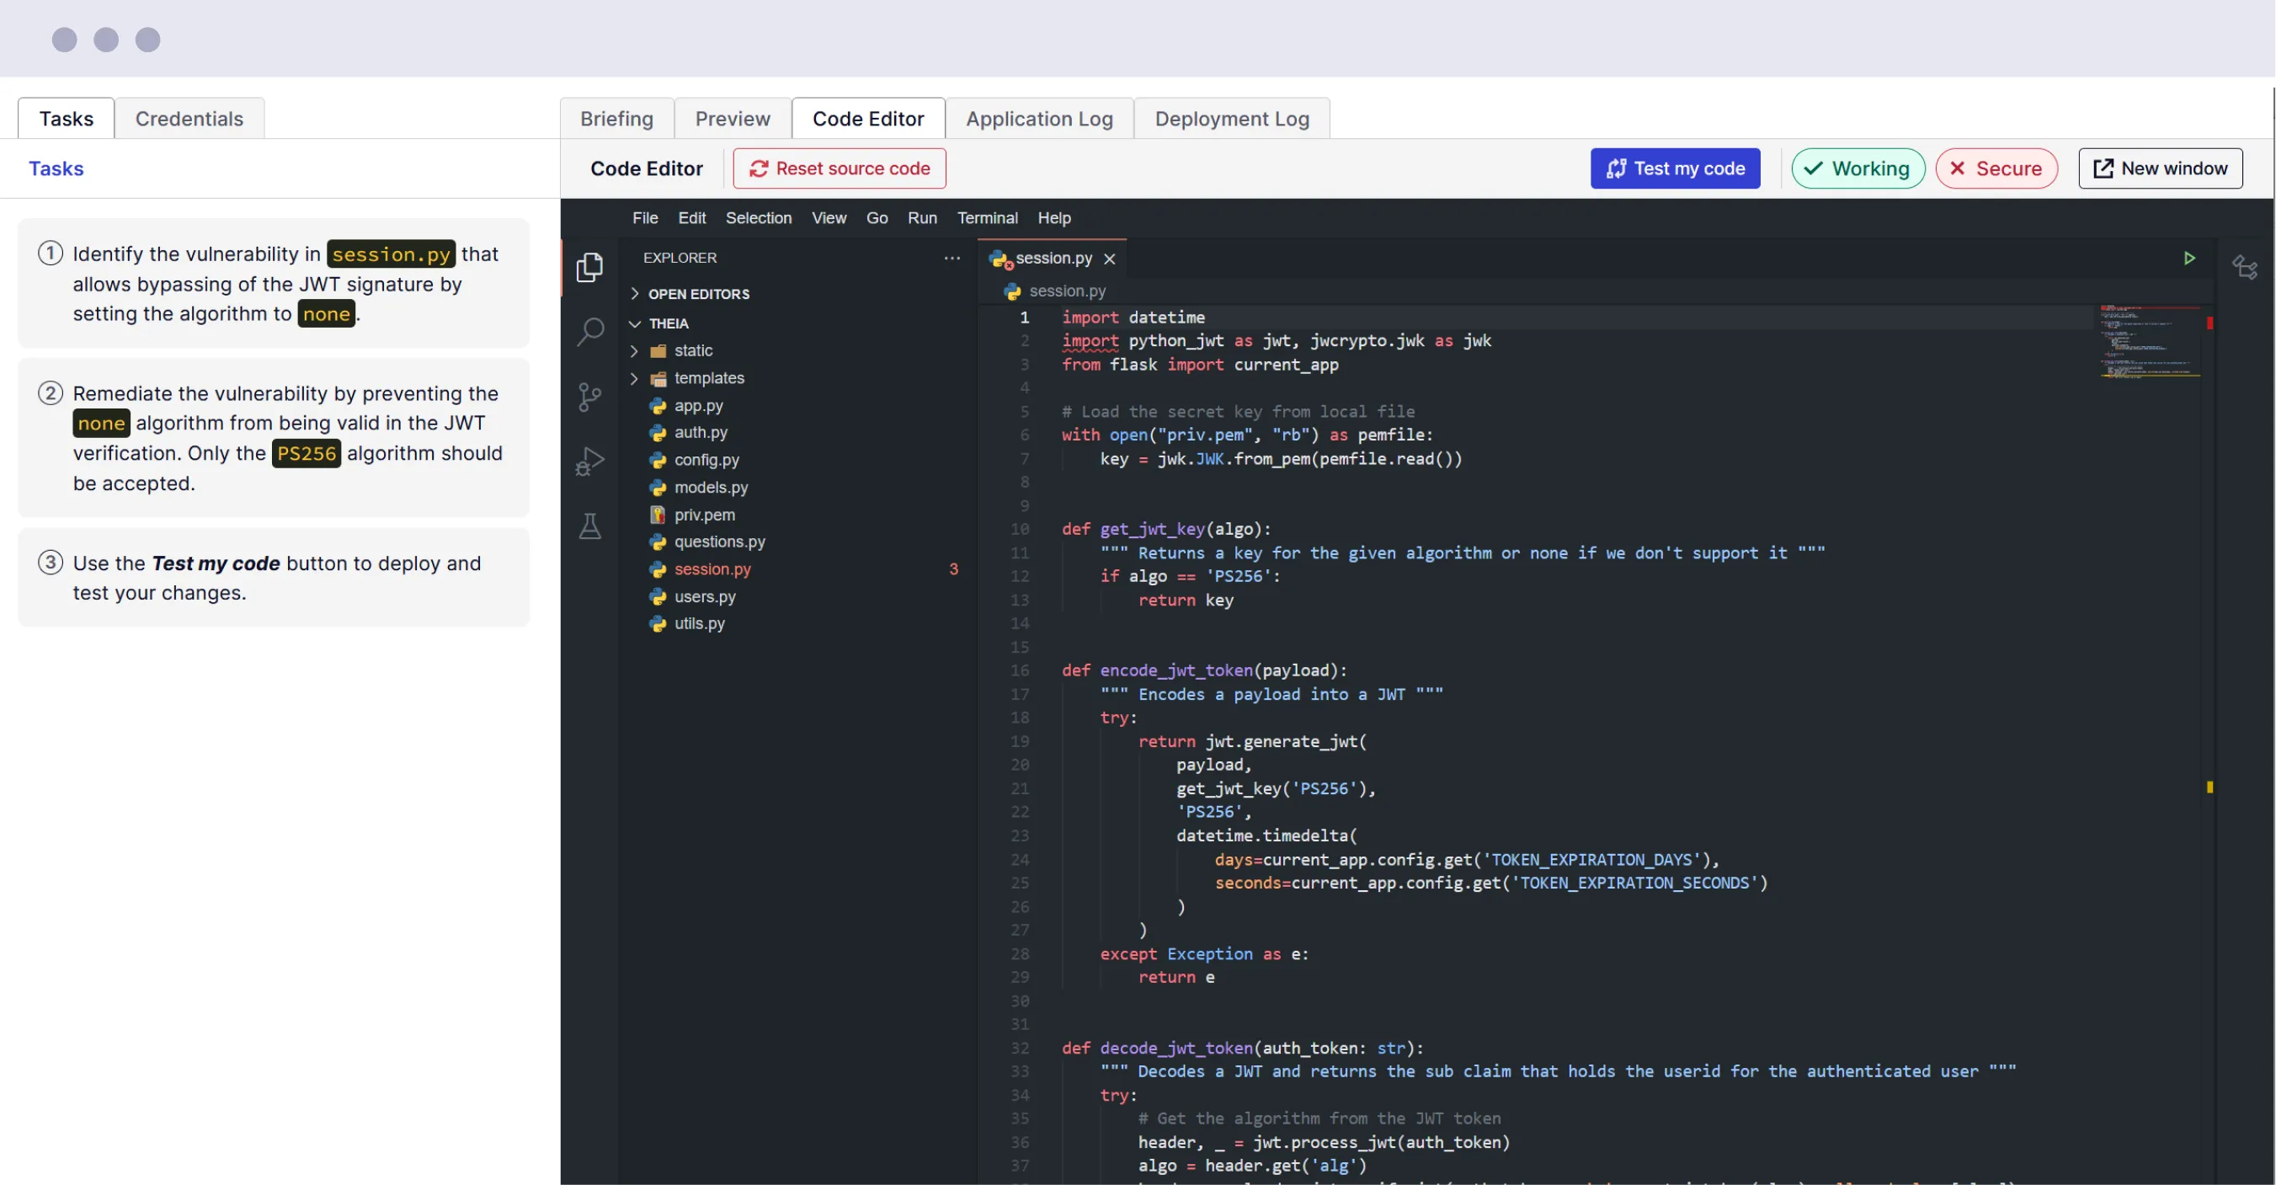Screen dimensions: 2276x1185
Task: Click the code minimap preview
Action: pos(2149,343)
